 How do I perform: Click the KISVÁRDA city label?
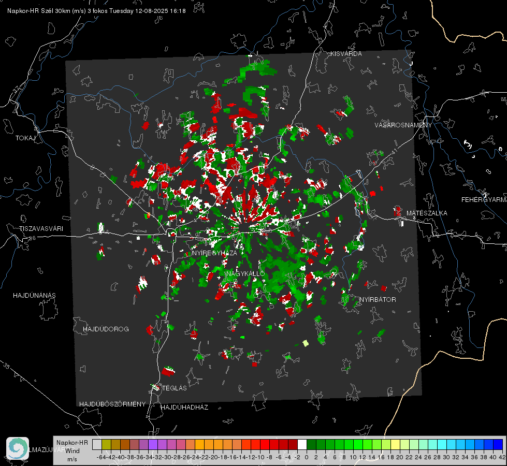point(346,54)
